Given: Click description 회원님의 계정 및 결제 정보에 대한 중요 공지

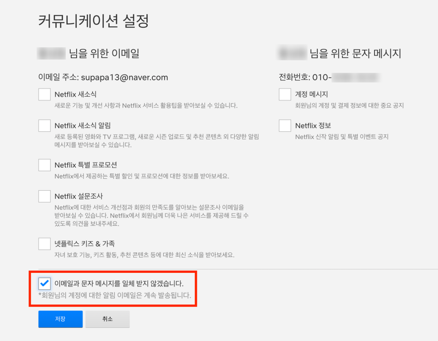Looking at the screenshot, I should tap(350, 105).
